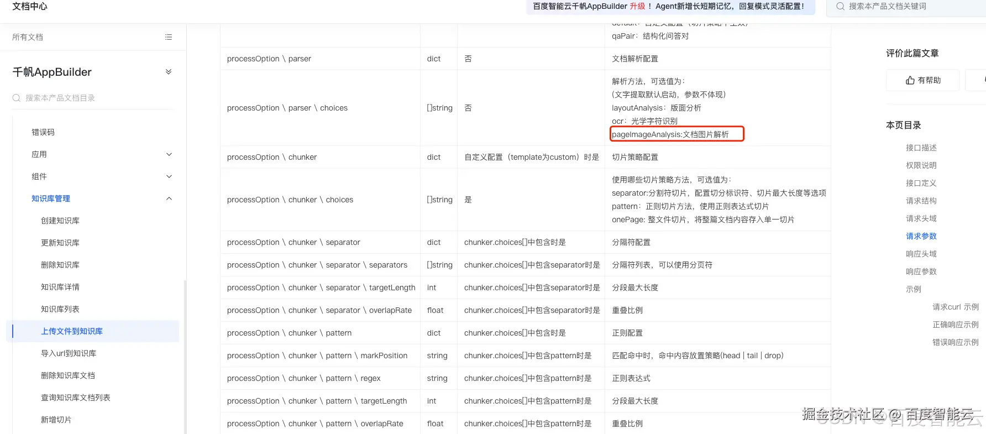This screenshot has width=986, height=434.
Task: Open the 知识库列表 page
Action: tap(60, 309)
